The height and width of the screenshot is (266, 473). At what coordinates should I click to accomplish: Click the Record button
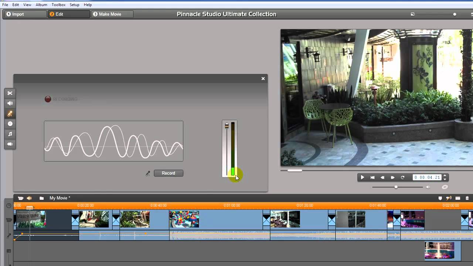pyautogui.click(x=168, y=173)
